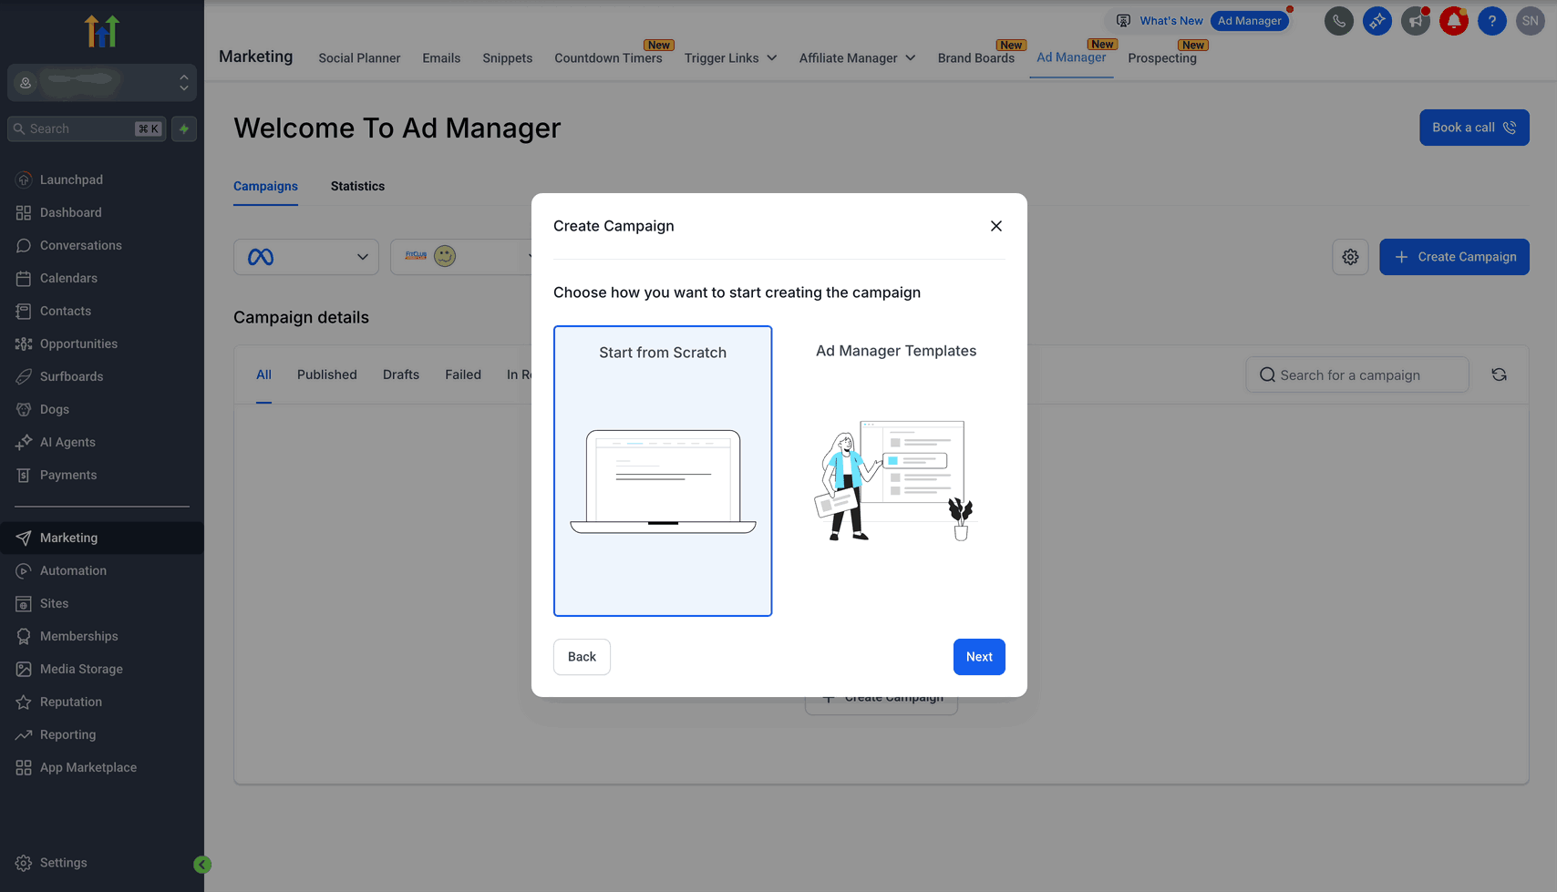Open the account switcher dropdown

[x=102, y=83]
